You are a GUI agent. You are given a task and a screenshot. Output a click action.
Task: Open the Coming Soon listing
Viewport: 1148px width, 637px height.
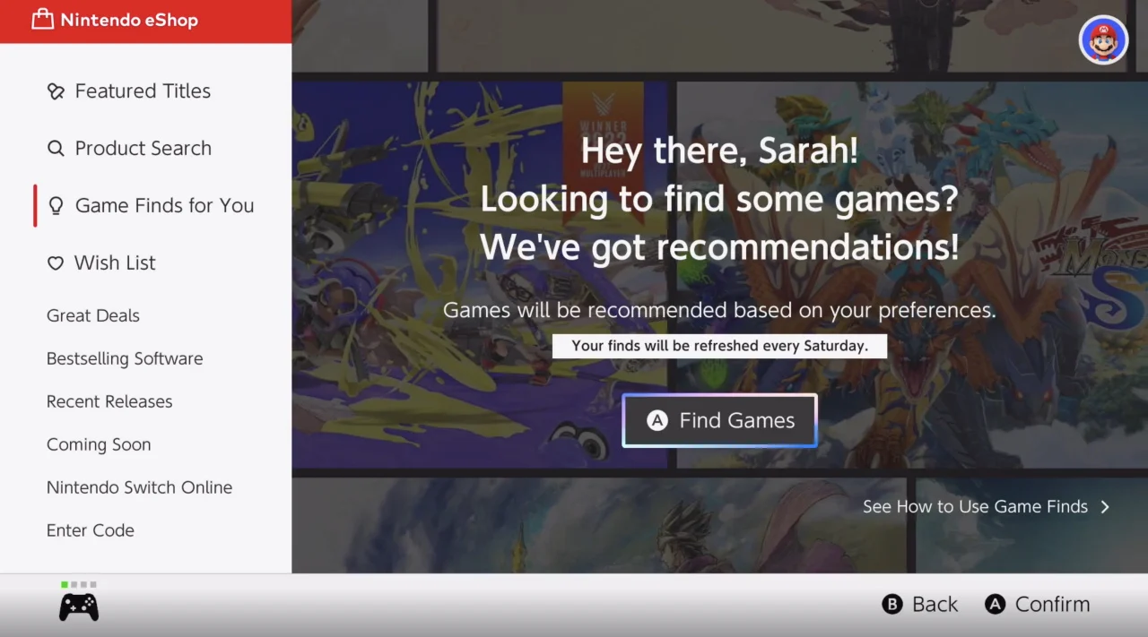[x=99, y=444]
